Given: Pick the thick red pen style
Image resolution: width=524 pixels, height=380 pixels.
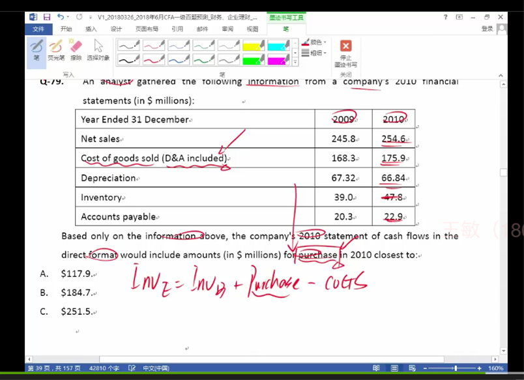Looking at the screenshot, I should tap(154, 59).
